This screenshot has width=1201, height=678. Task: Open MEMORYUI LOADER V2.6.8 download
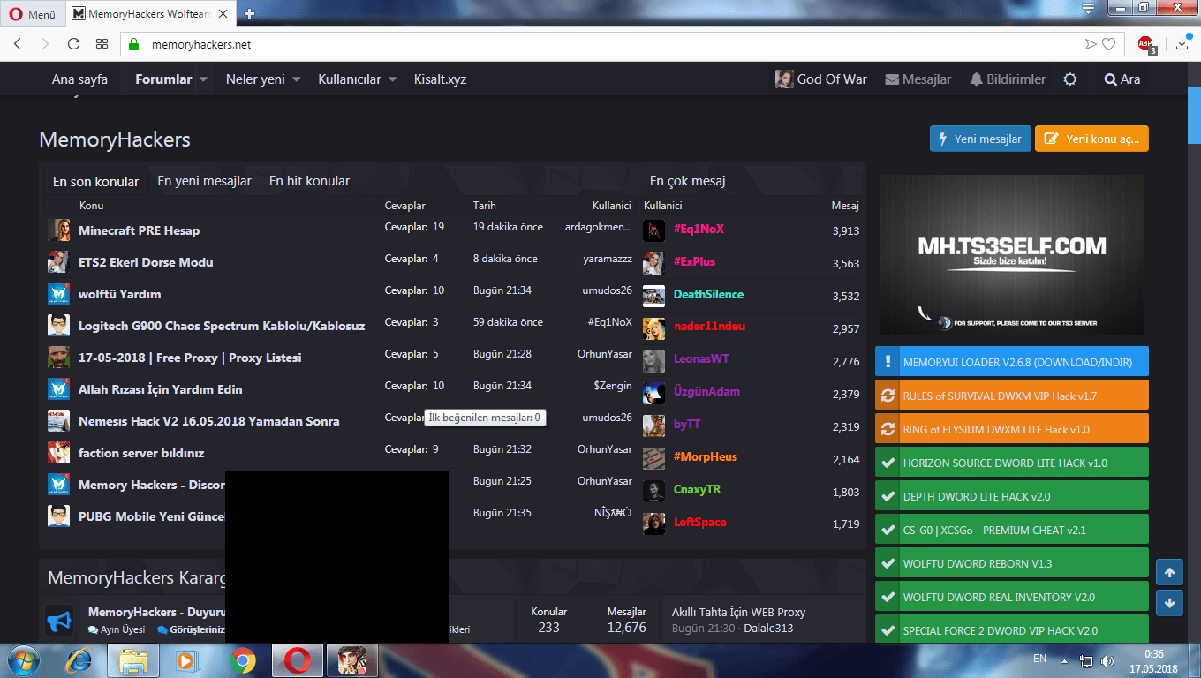1012,362
